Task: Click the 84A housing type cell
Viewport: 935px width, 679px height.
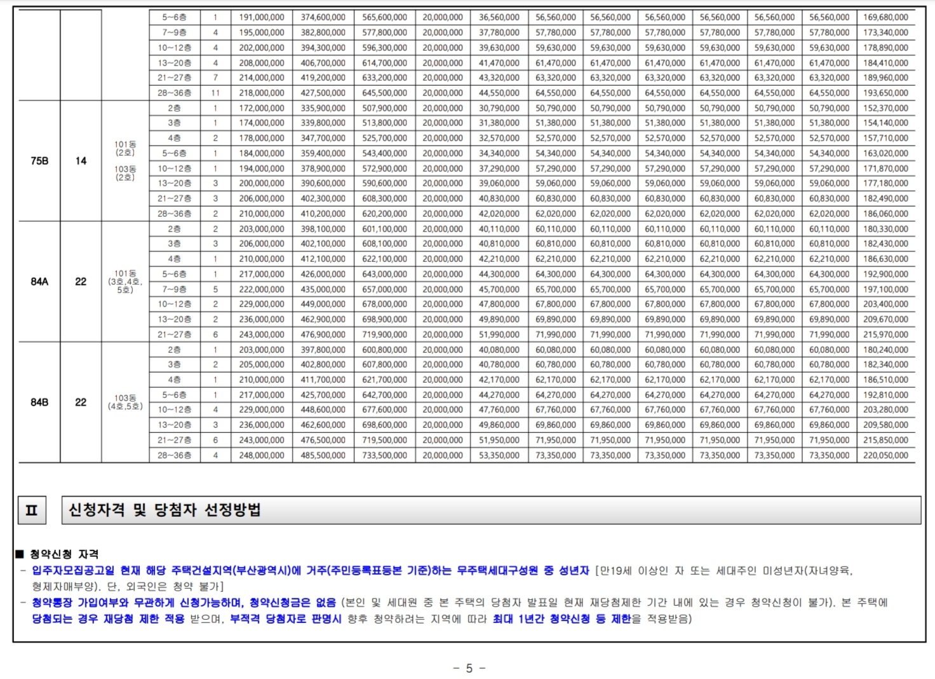Action: coord(39,282)
